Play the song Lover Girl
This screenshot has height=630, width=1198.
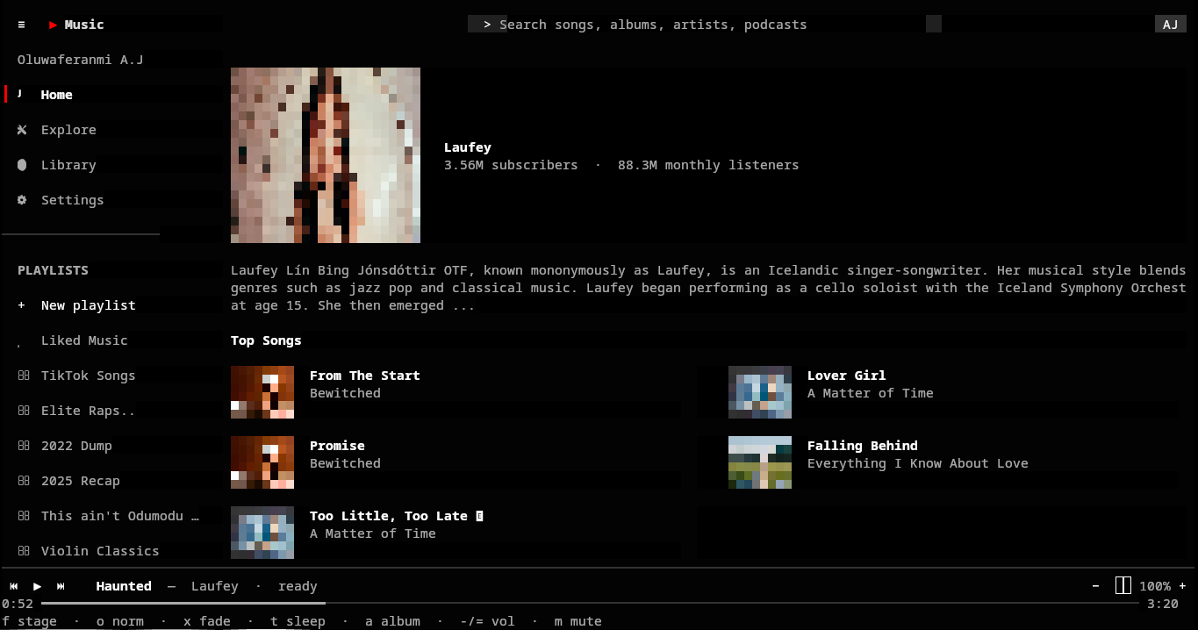(847, 376)
